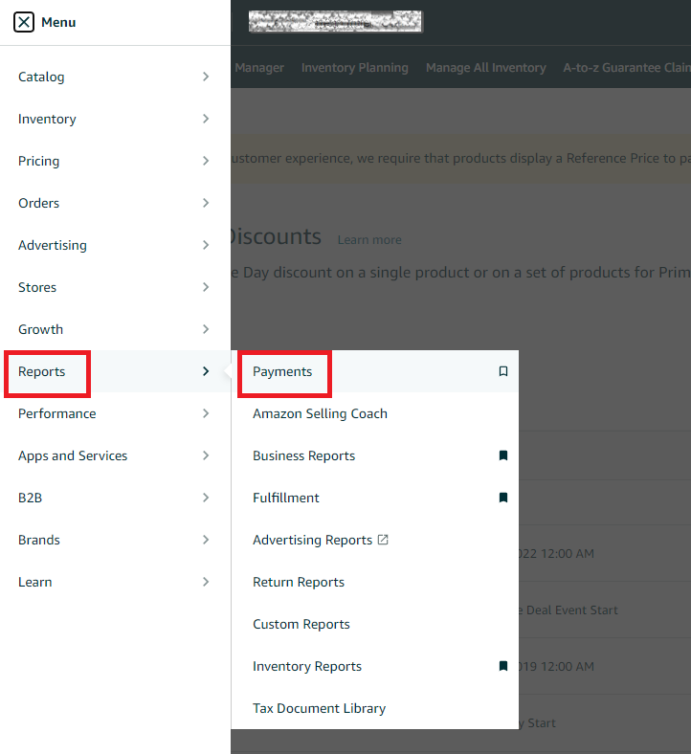Open the Performance menu item
Screen dimensions: 691x754
pos(56,413)
